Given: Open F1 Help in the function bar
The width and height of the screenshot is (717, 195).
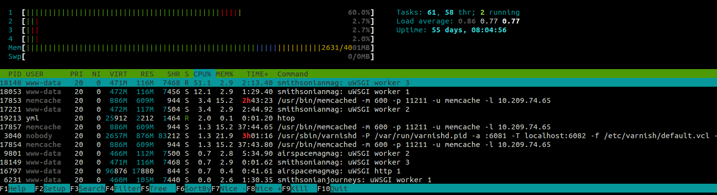Looking at the screenshot, I should [x=17, y=189].
